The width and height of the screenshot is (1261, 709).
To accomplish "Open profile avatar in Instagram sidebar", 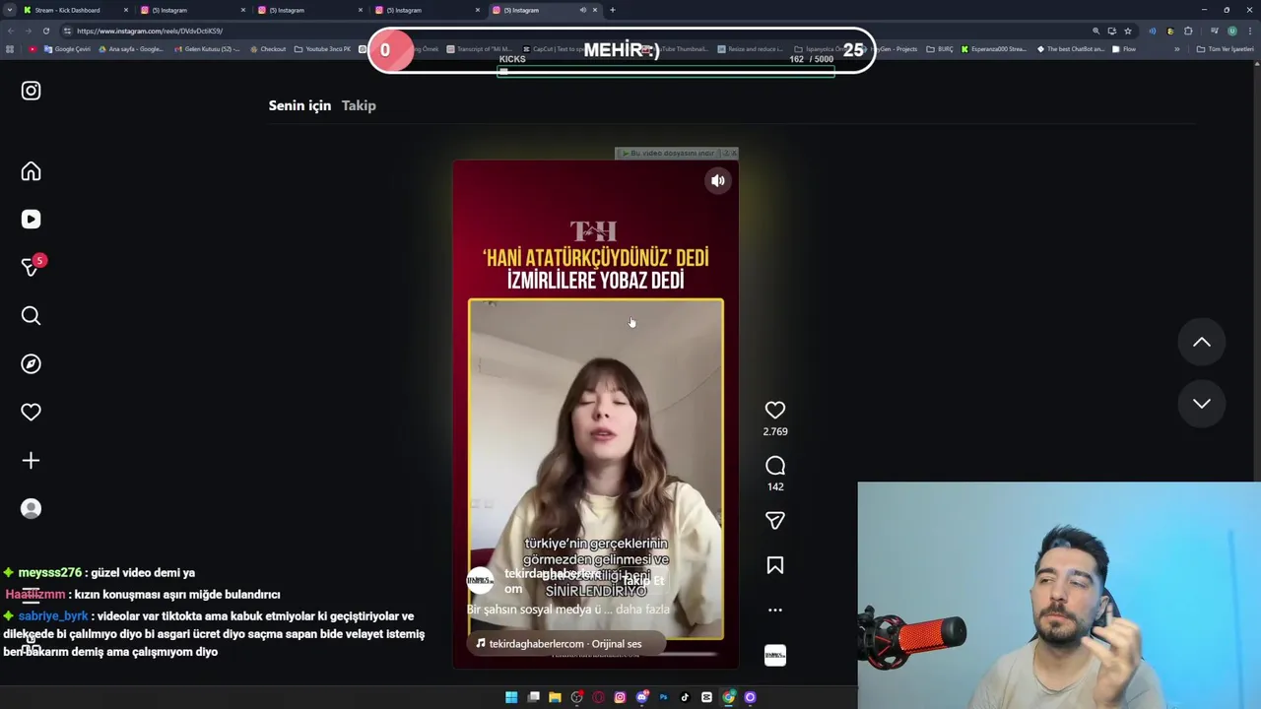I will pos(31,509).
